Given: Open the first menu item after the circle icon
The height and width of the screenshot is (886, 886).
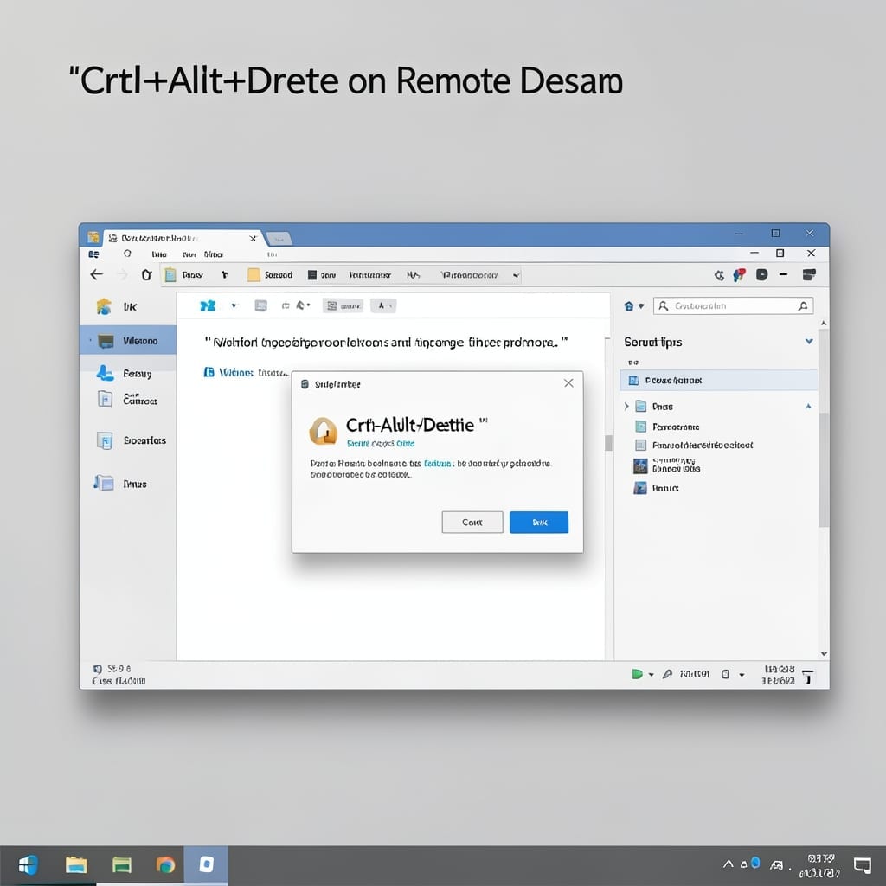Looking at the screenshot, I should pyautogui.click(x=159, y=254).
